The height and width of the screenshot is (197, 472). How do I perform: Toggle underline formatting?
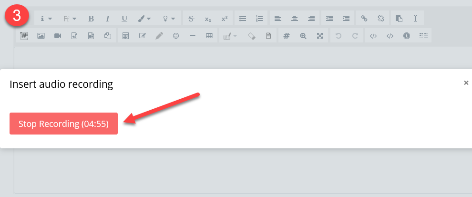(x=124, y=19)
